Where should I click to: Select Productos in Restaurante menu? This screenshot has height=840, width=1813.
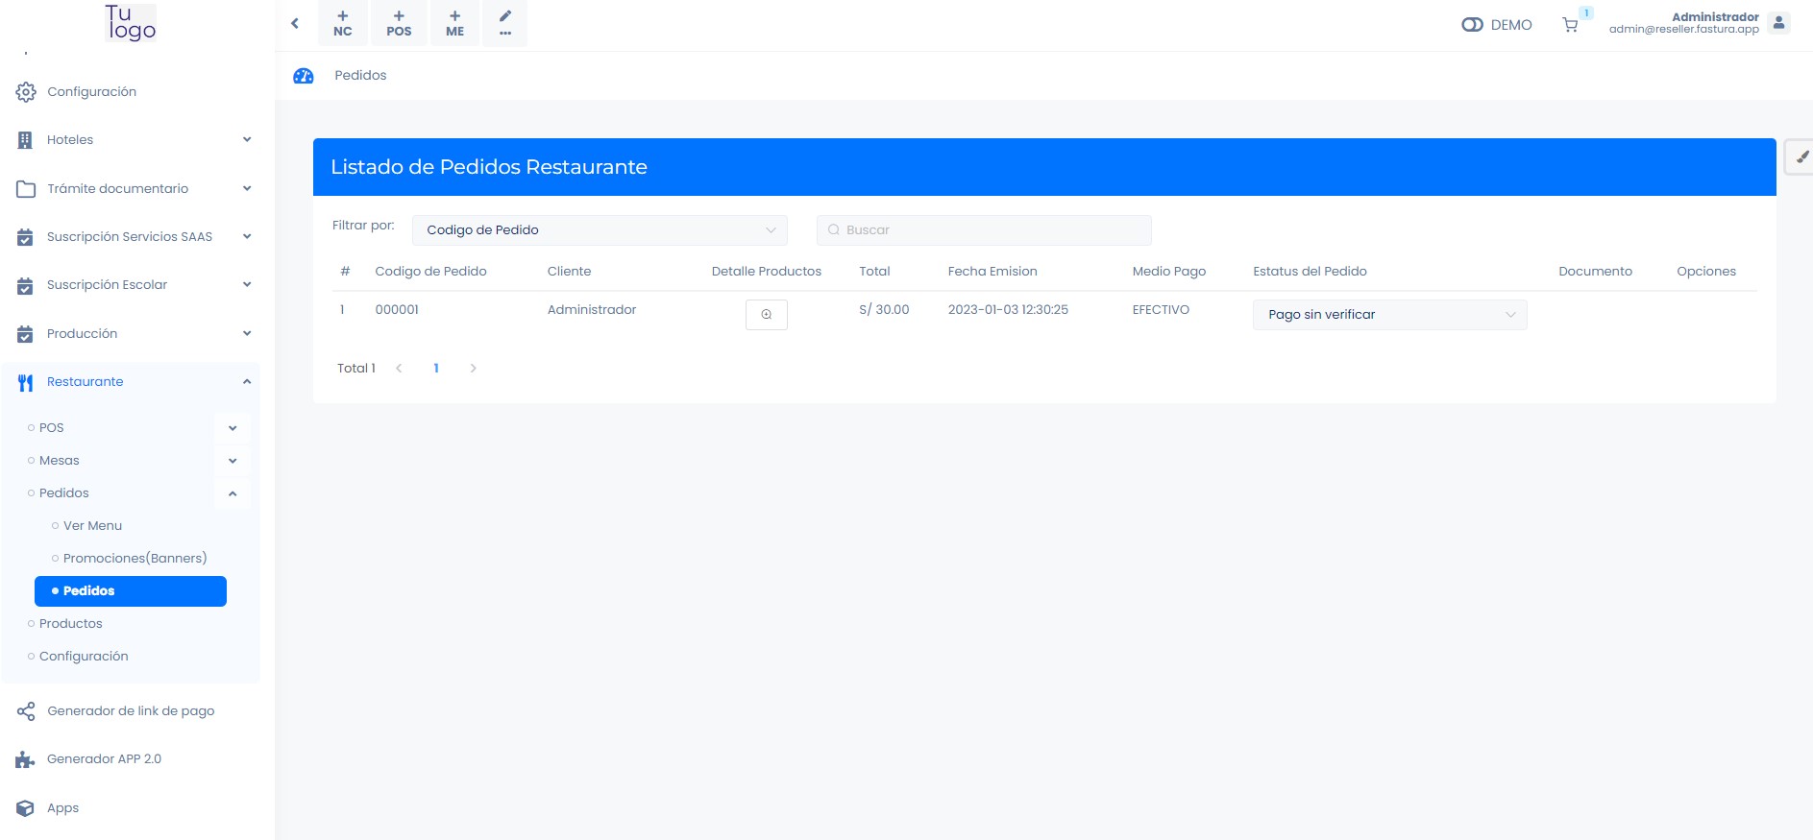[x=70, y=624]
